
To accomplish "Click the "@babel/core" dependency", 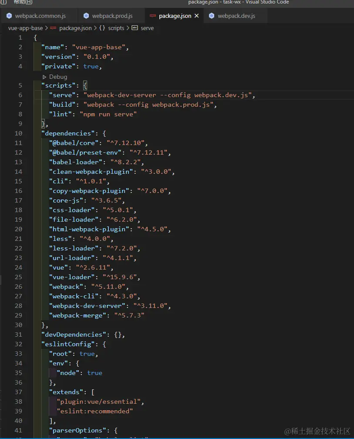I will point(74,143).
